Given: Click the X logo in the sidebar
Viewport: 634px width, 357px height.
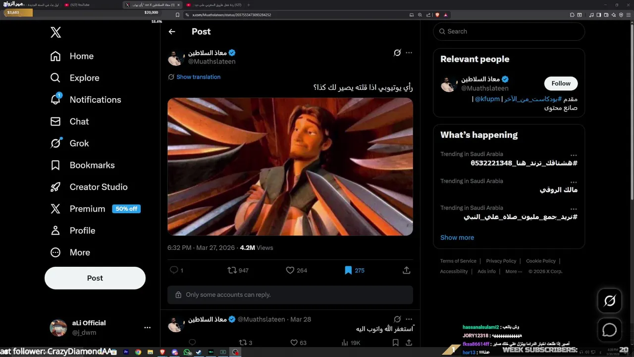Looking at the screenshot, I should (x=55, y=33).
